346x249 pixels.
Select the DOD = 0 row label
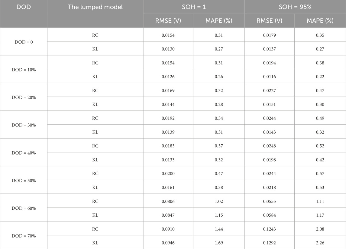coord(24,42)
